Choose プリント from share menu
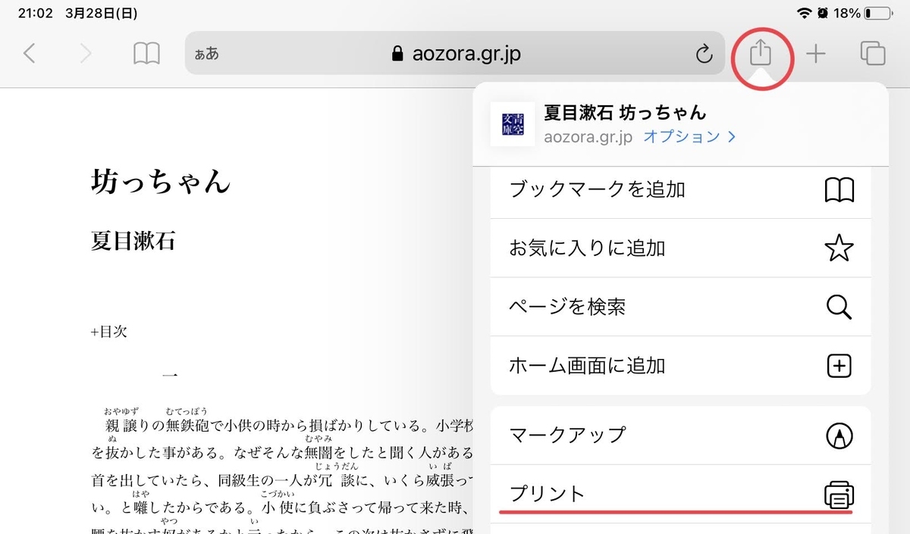Screen dimensions: 910x534 pyautogui.click(x=680, y=494)
